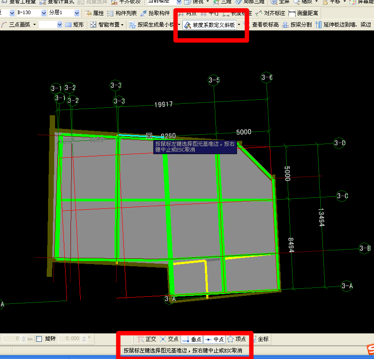
Task: Activate the 平移 pan tool
Action: (x=331, y=2)
